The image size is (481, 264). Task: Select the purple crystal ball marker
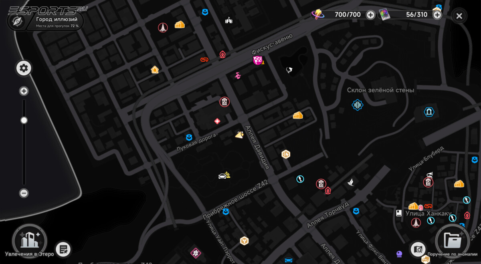(399, 254)
